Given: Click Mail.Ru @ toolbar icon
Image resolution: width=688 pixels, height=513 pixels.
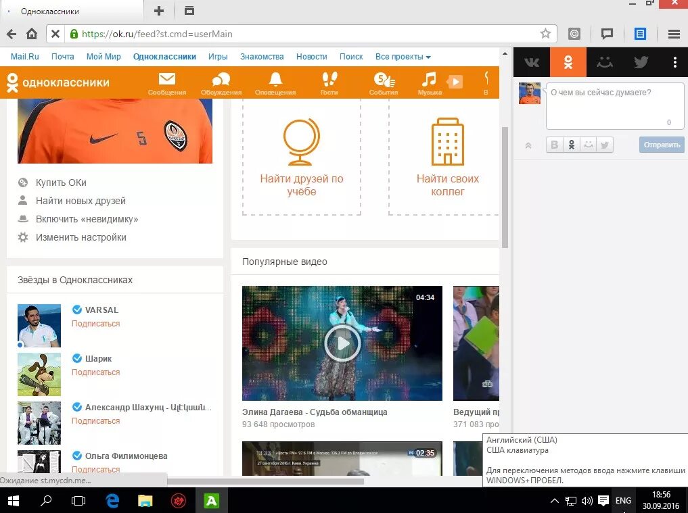Looking at the screenshot, I should click(x=574, y=34).
